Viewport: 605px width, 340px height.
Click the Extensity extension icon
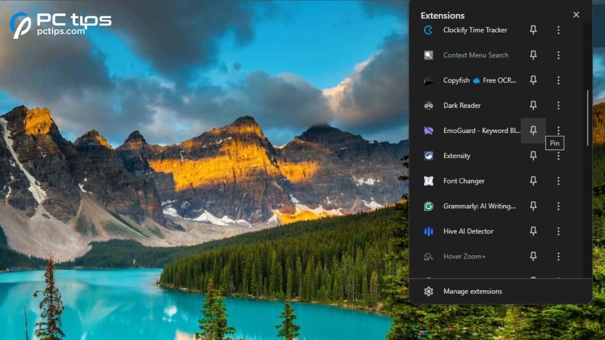(429, 156)
